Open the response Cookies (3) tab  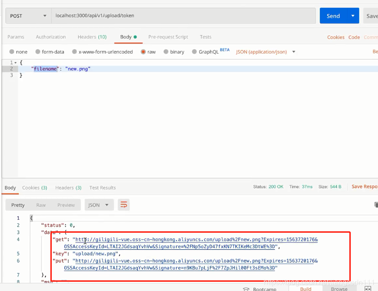35,188
